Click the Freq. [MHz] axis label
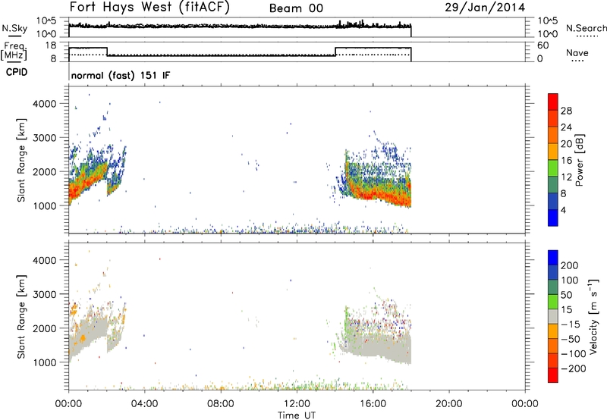This screenshot has height=420, width=607. click(x=14, y=51)
